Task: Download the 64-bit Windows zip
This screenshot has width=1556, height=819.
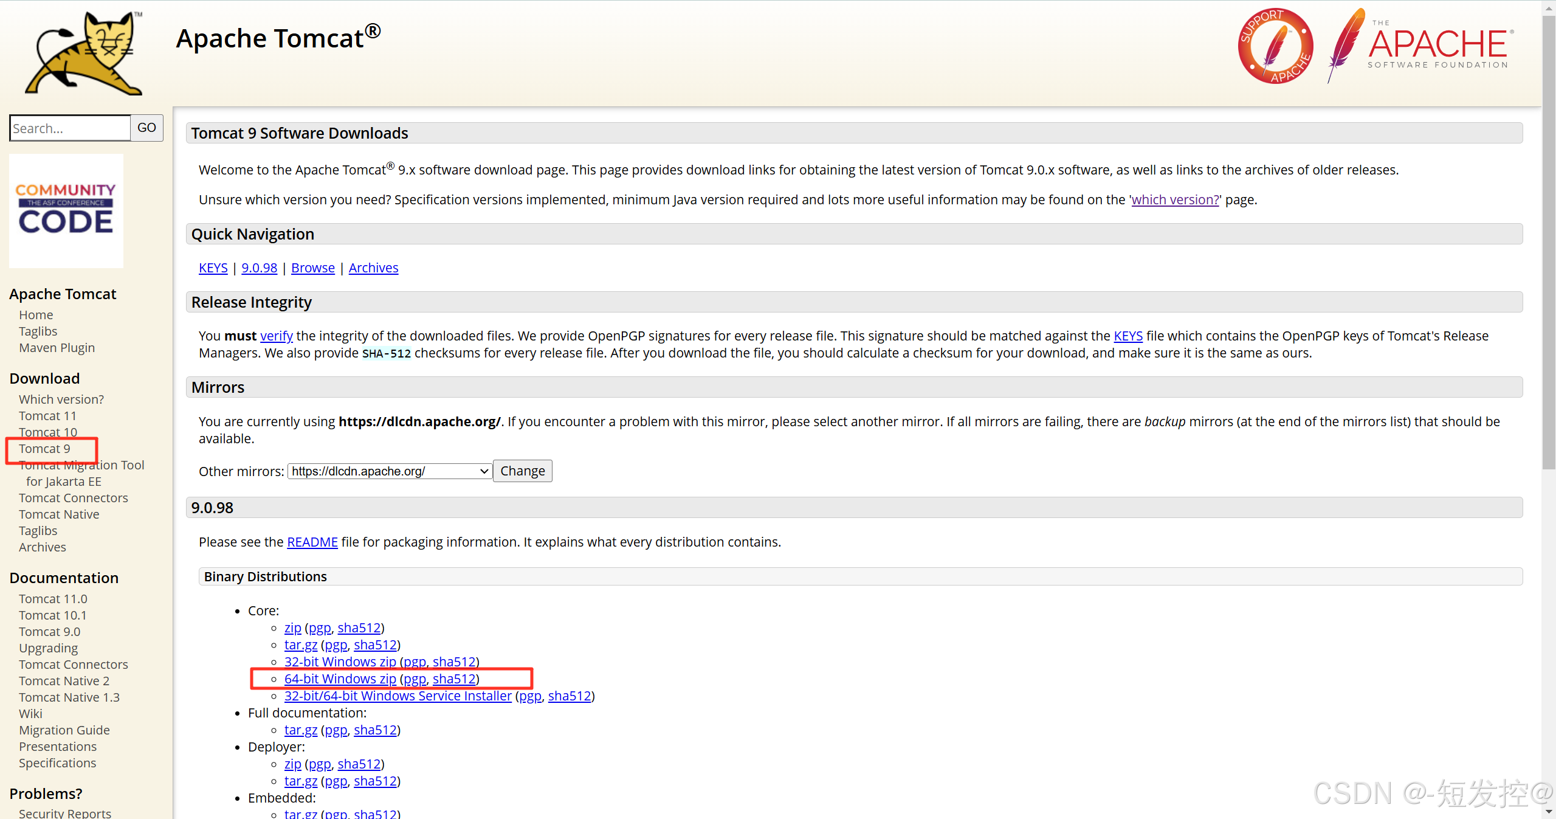Action: point(340,679)
